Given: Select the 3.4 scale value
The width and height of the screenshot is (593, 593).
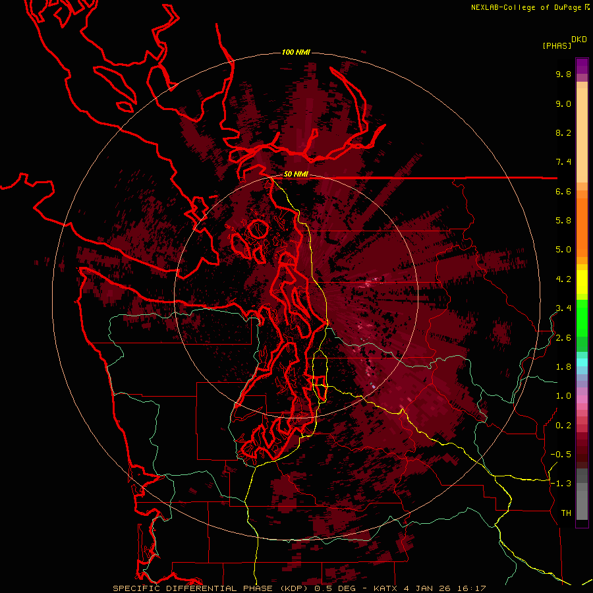Looking at the screenshot, I should 563,308.
